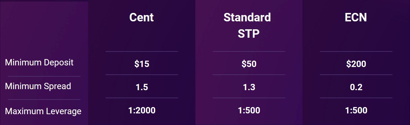Screen dimensions: 410x125
Task: Click the ECN 1:500 leverage value
Action: point(356,110)
